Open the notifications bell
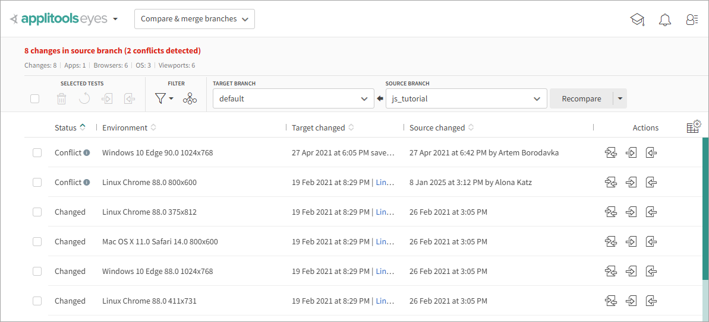Screen dimensions: 709x322 665,20
